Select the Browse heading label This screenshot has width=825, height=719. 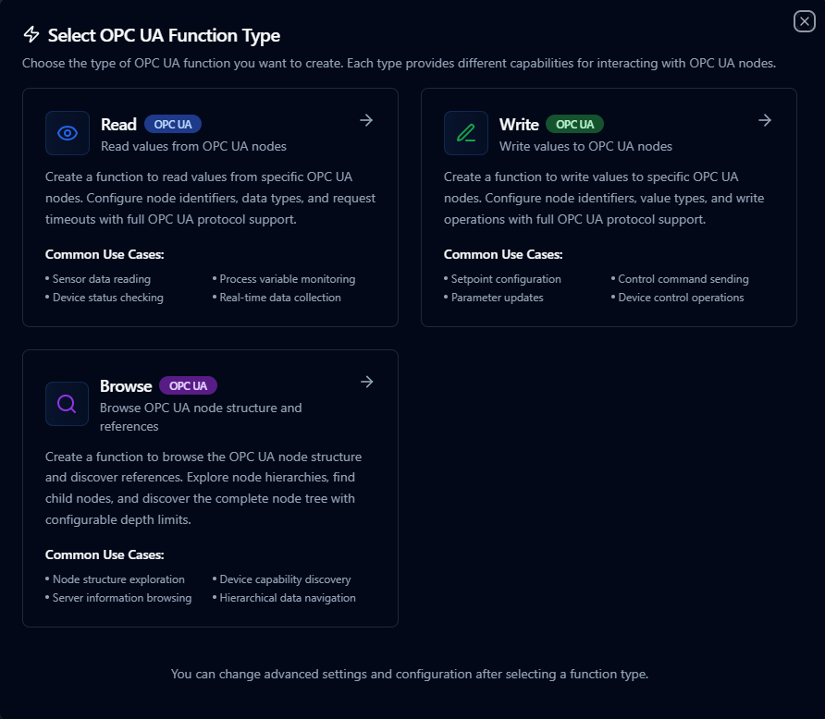coord(125,385)
